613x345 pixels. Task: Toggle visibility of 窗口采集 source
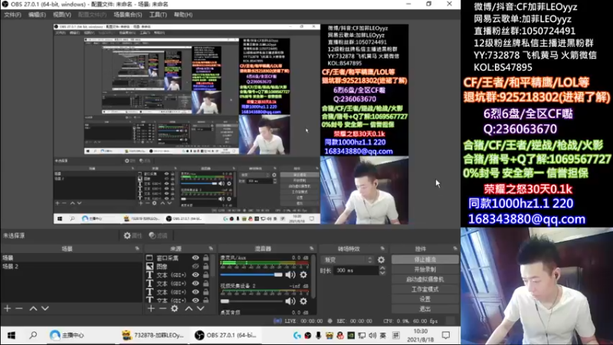[x=195, y=258]
